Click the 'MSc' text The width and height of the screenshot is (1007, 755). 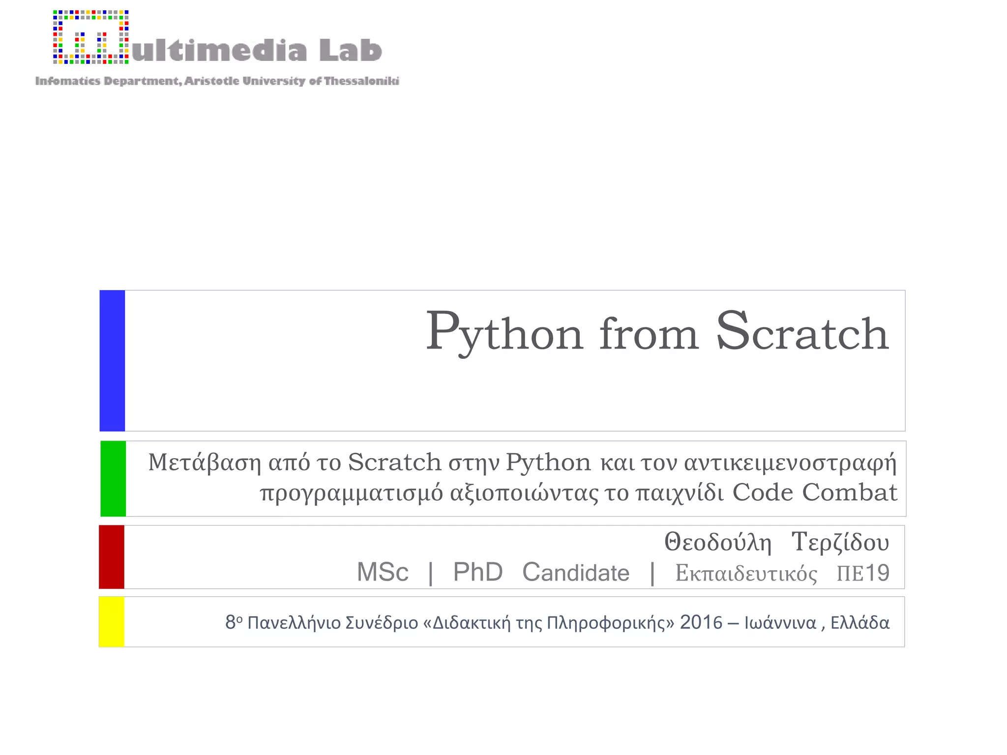pyautogui.click(x=383, y=573)
